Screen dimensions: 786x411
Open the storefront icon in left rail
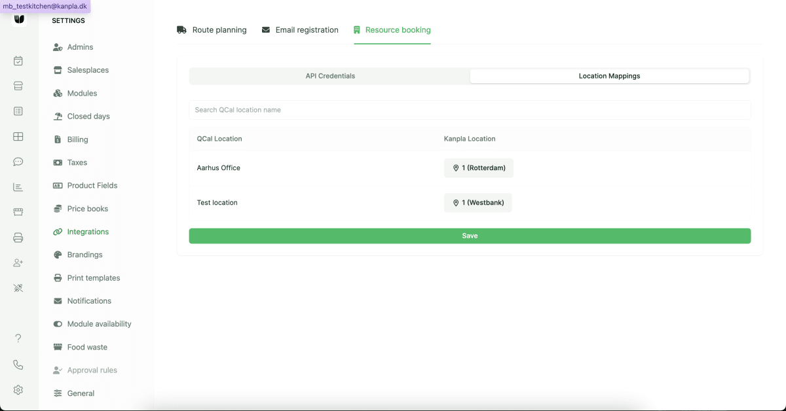click(x=18, y=212)
